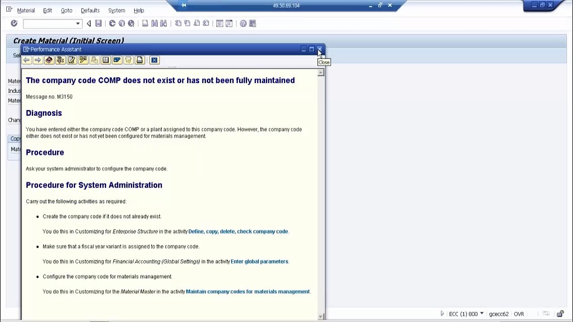This screenshot has width=573, height=322.
Task: Expand the status bar triangle arrow
Action: [442, 314]
